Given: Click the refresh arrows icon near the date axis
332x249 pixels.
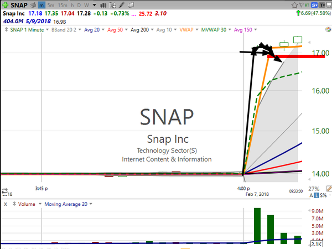Looking at the screenshot, I should 4,191.
